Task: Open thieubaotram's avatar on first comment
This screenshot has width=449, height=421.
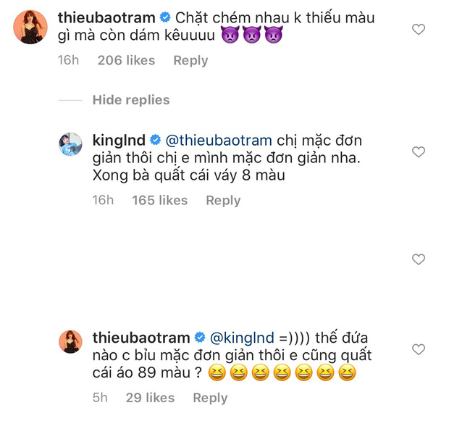Action: 31,30
